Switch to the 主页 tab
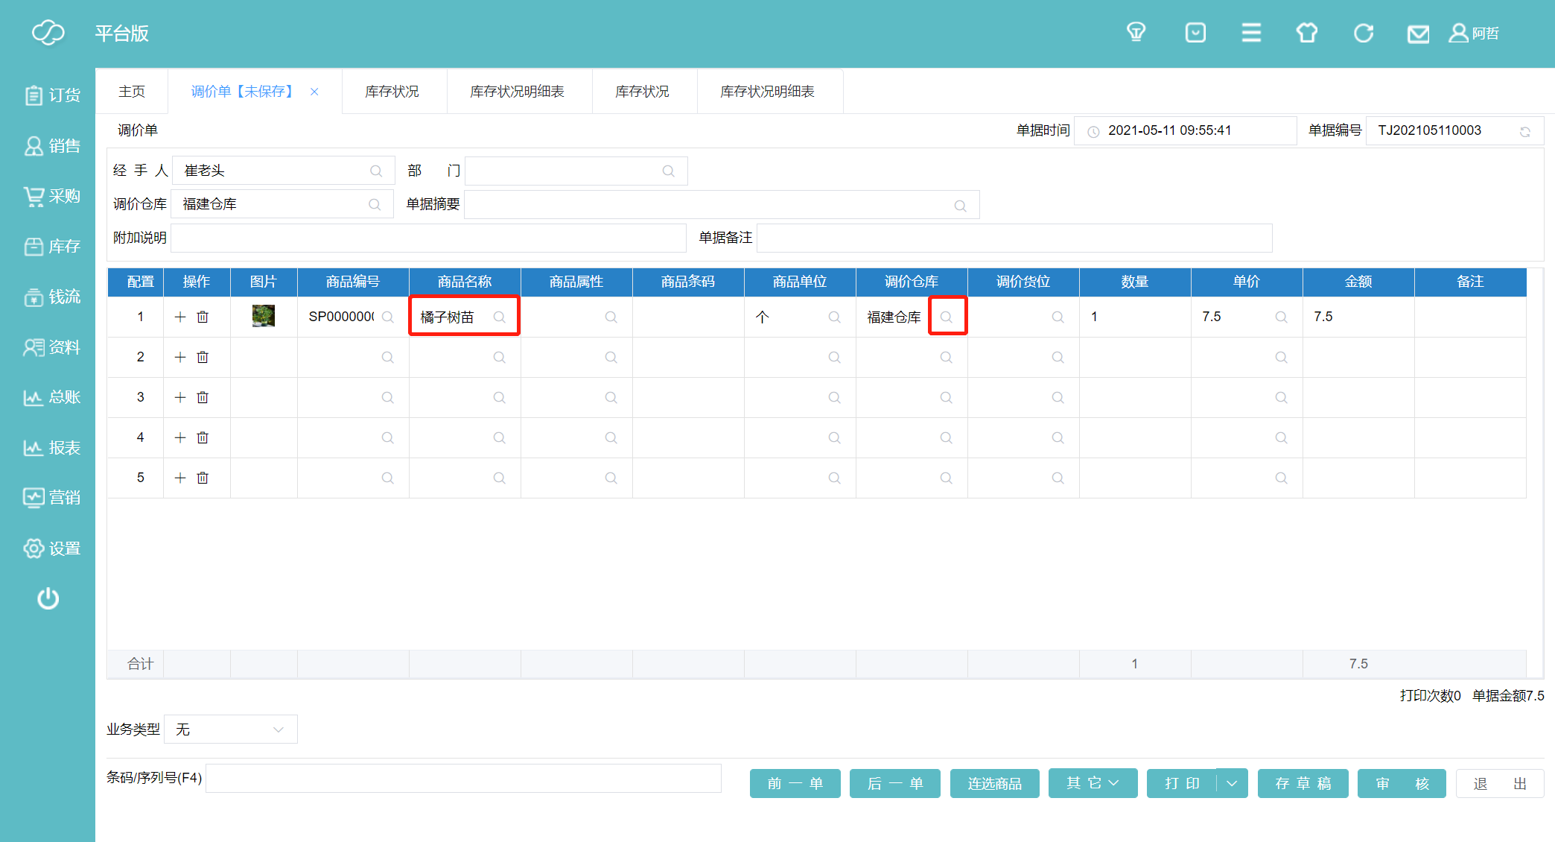The width and height of the screenshot is (1555, 842). (x=132, y=92)
